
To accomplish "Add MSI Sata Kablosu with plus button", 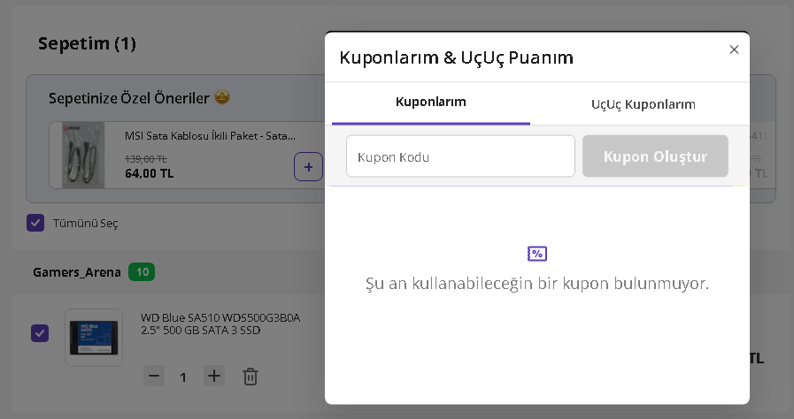I will pyautogui.click(x=308, y=166).
